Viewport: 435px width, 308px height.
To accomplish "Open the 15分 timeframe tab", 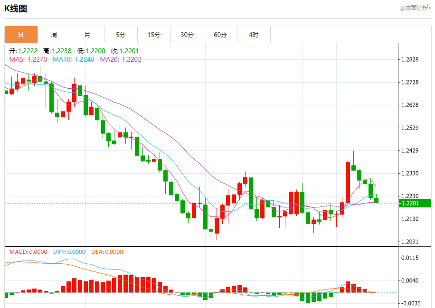I will [x=154, y=35].
